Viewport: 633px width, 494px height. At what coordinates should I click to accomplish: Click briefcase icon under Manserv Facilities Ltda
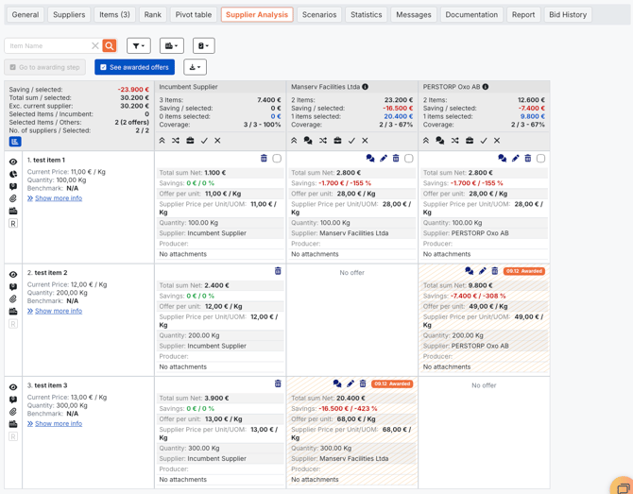tap(337, 141)
